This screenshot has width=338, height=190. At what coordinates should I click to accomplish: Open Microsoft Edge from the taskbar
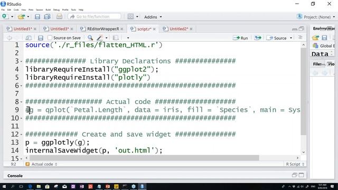pyautogui.click(x=30, y=186)
